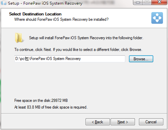The image size is (168, 130).
Task: Click inside the destination folder path field
Action: (70, 59)
